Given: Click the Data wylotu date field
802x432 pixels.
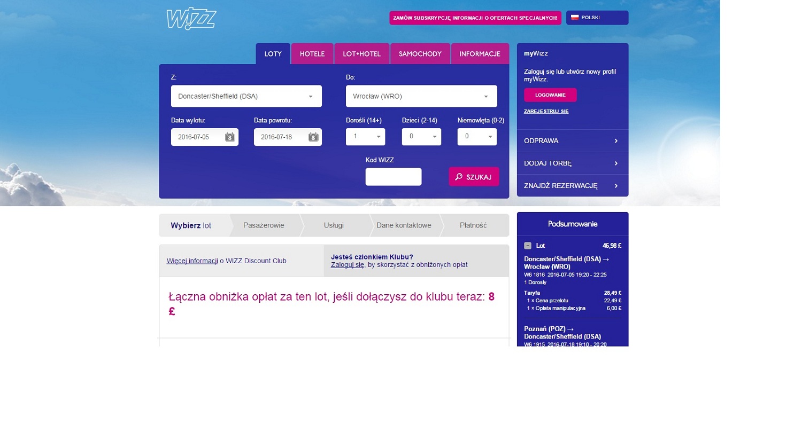Looking at the screenshot, I should coord(205,137).
